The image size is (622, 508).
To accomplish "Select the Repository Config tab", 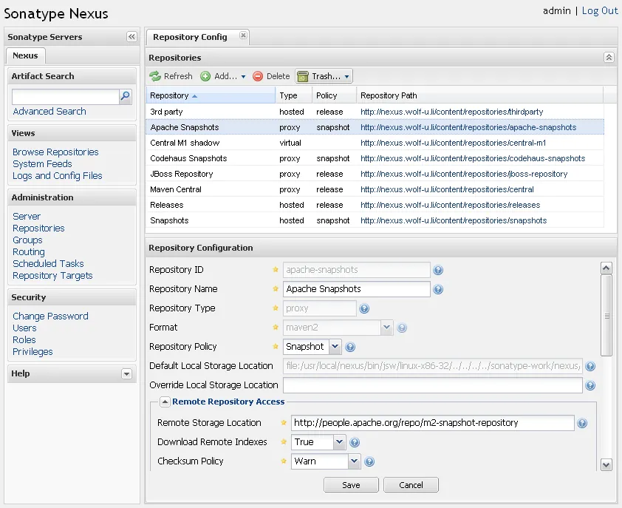I will click(x=190, y=37).
